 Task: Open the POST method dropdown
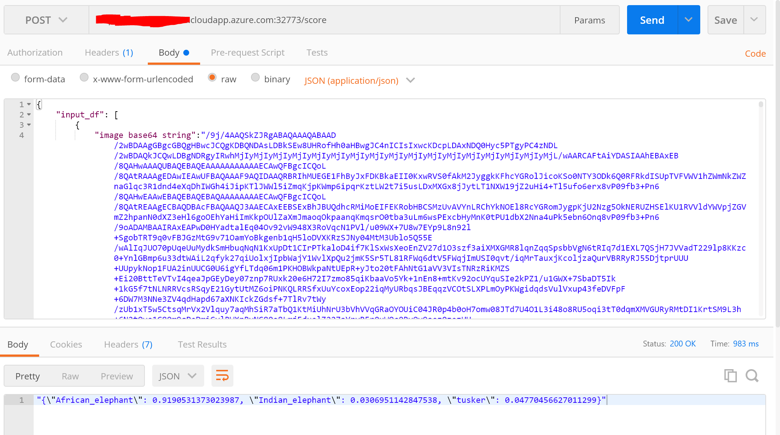(x=46, y=20)
